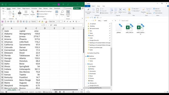Click the Save icon in quick access toolbar

point(2,22)
